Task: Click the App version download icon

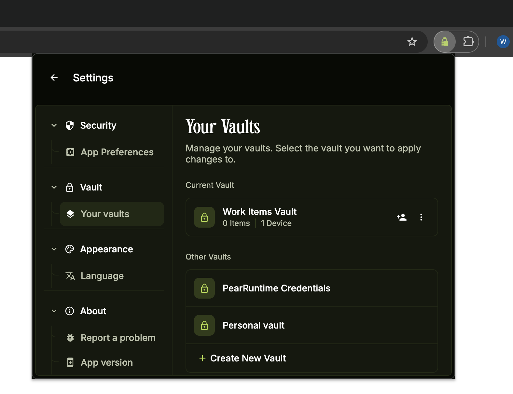Action: point(70,362)
